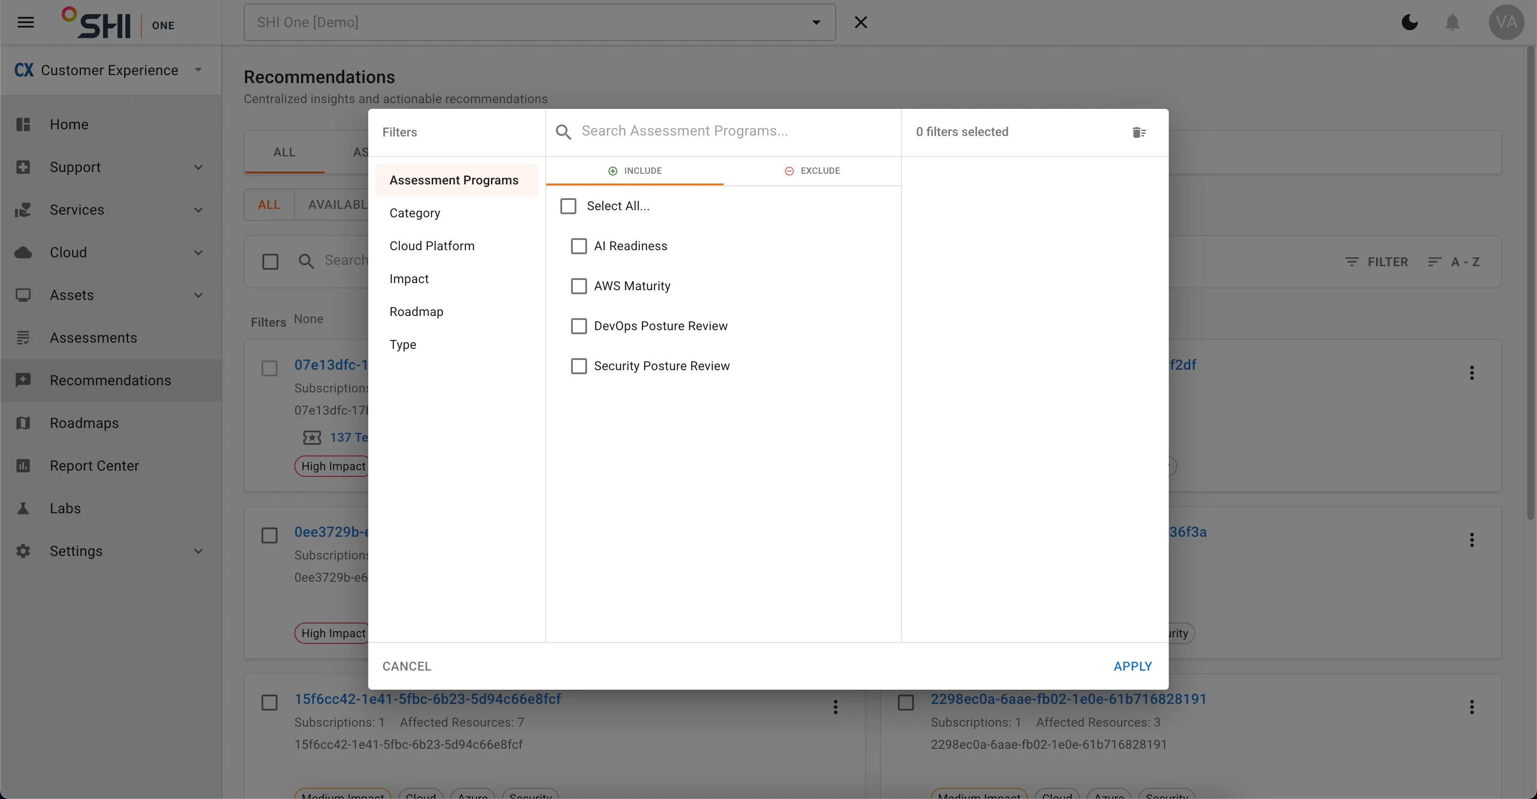
Task: Open the notifications bell
Action: click(x=1452, y=23)
